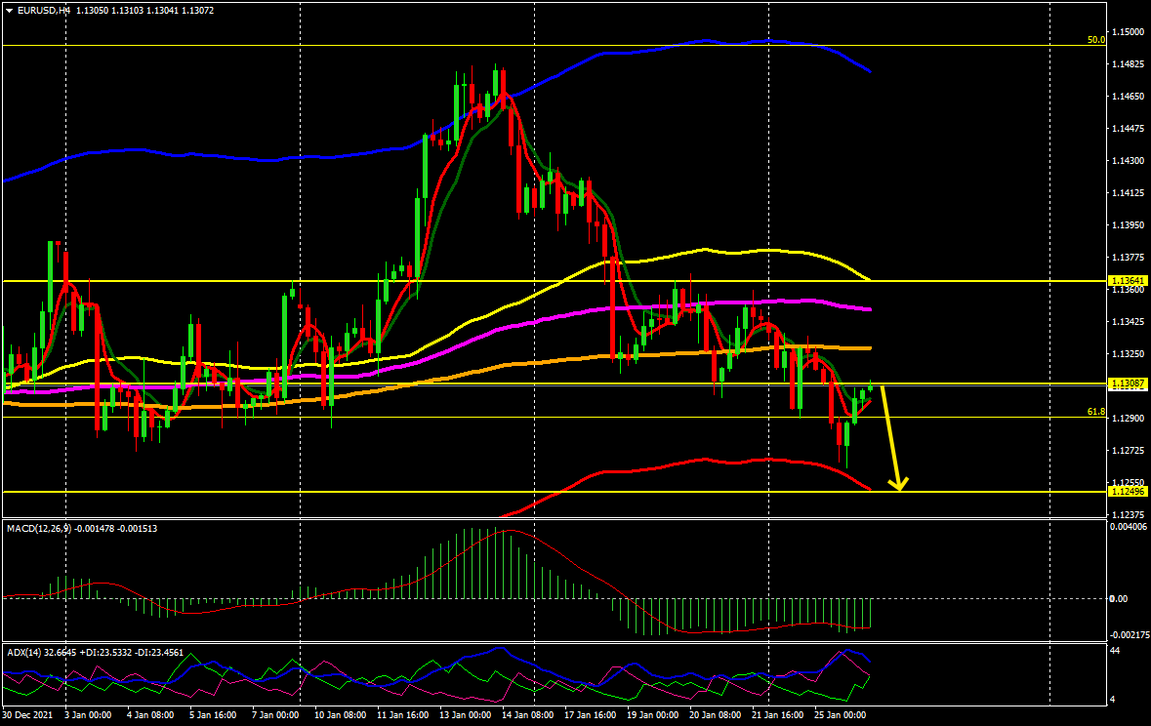Click the 50.0 Fibonacci level label
The height and width of the screenshot is (726, 1151).
tap(1095, 40)
